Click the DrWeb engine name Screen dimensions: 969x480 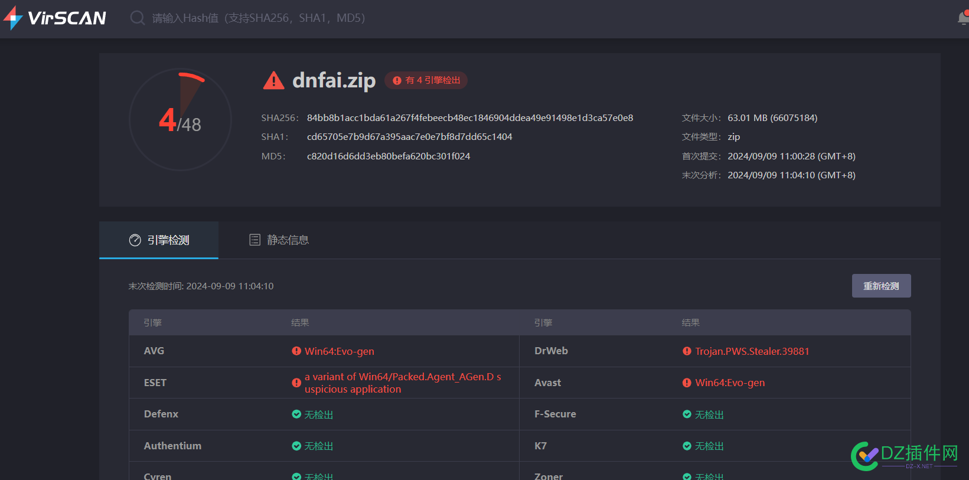pyautogui.click(x=551, y=351)
